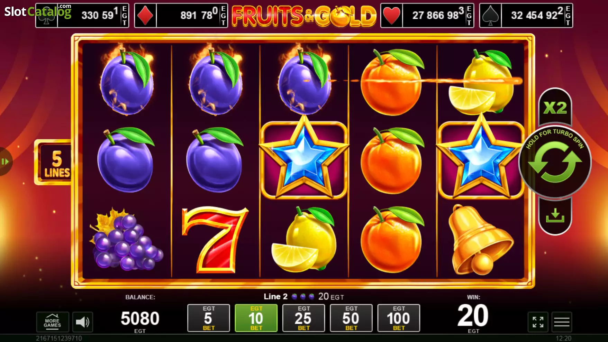
Task: Click the green spin arrows button
Action: [555, 162]
